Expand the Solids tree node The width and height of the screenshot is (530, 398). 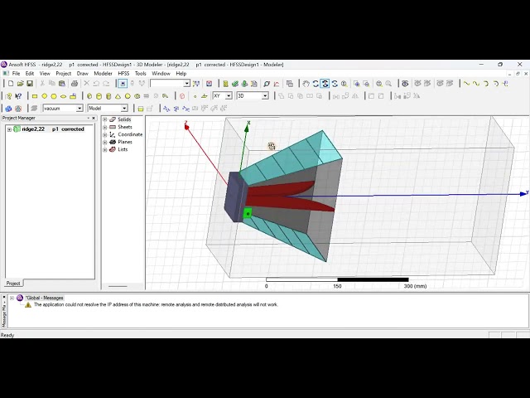tap(105, 119)
